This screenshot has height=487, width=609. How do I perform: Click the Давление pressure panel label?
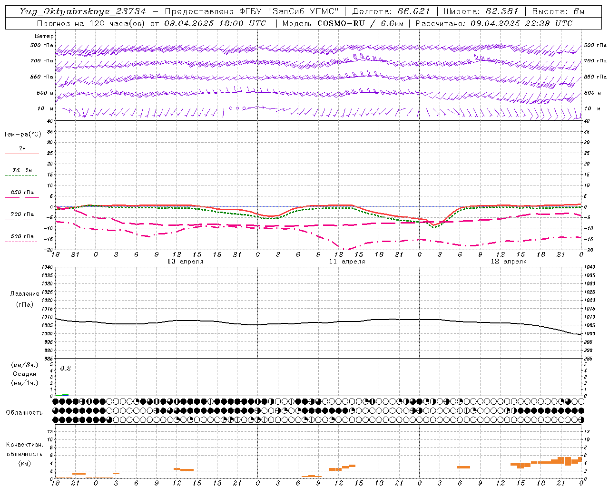(x=25, y=294)
